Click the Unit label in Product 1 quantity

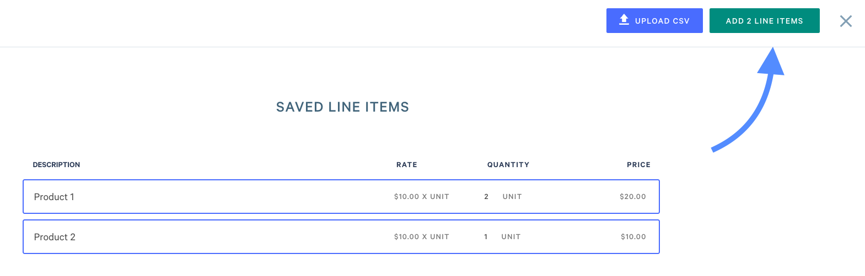(x=512, y=196)
